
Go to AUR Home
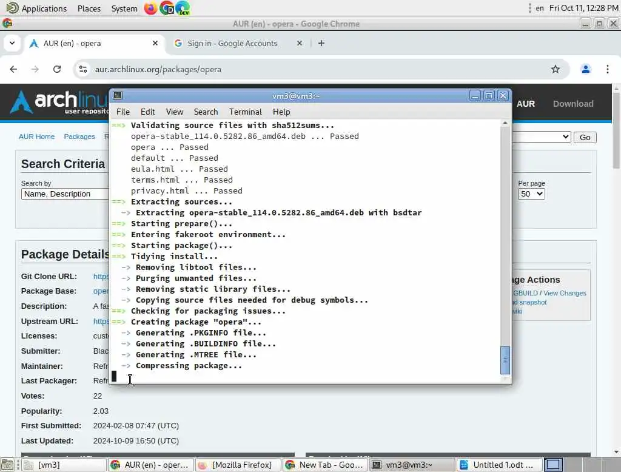(x=37, y=137)
